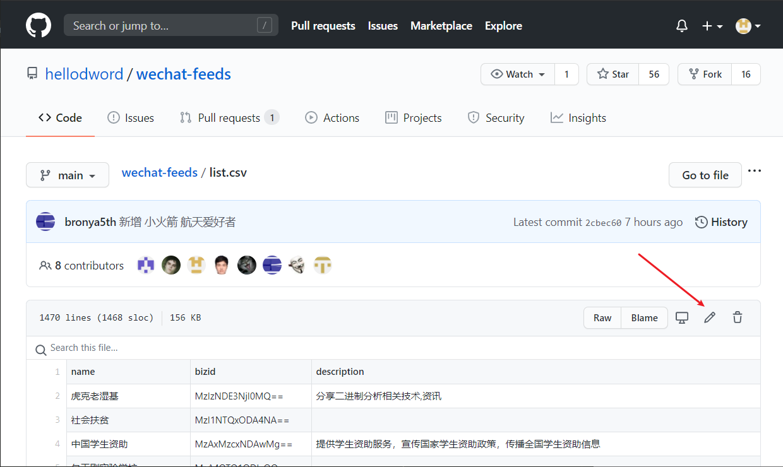Switch to the repository Issues tab
The height and width of the screenshot is (467, 783).
pos(131,118)
